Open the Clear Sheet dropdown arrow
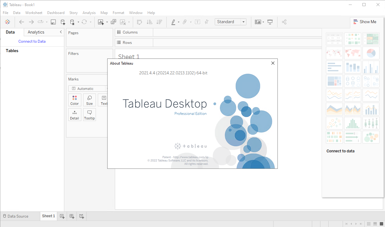Image resolution: width=385 pixels, height=227 pixels. coord(129,22)
